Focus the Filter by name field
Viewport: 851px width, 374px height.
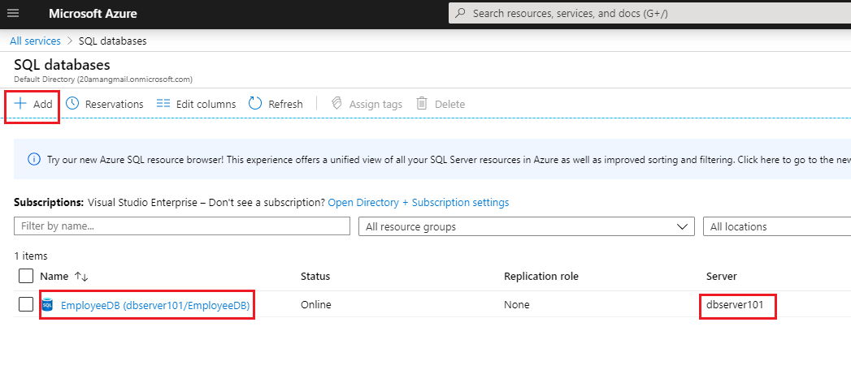point(182,226)
